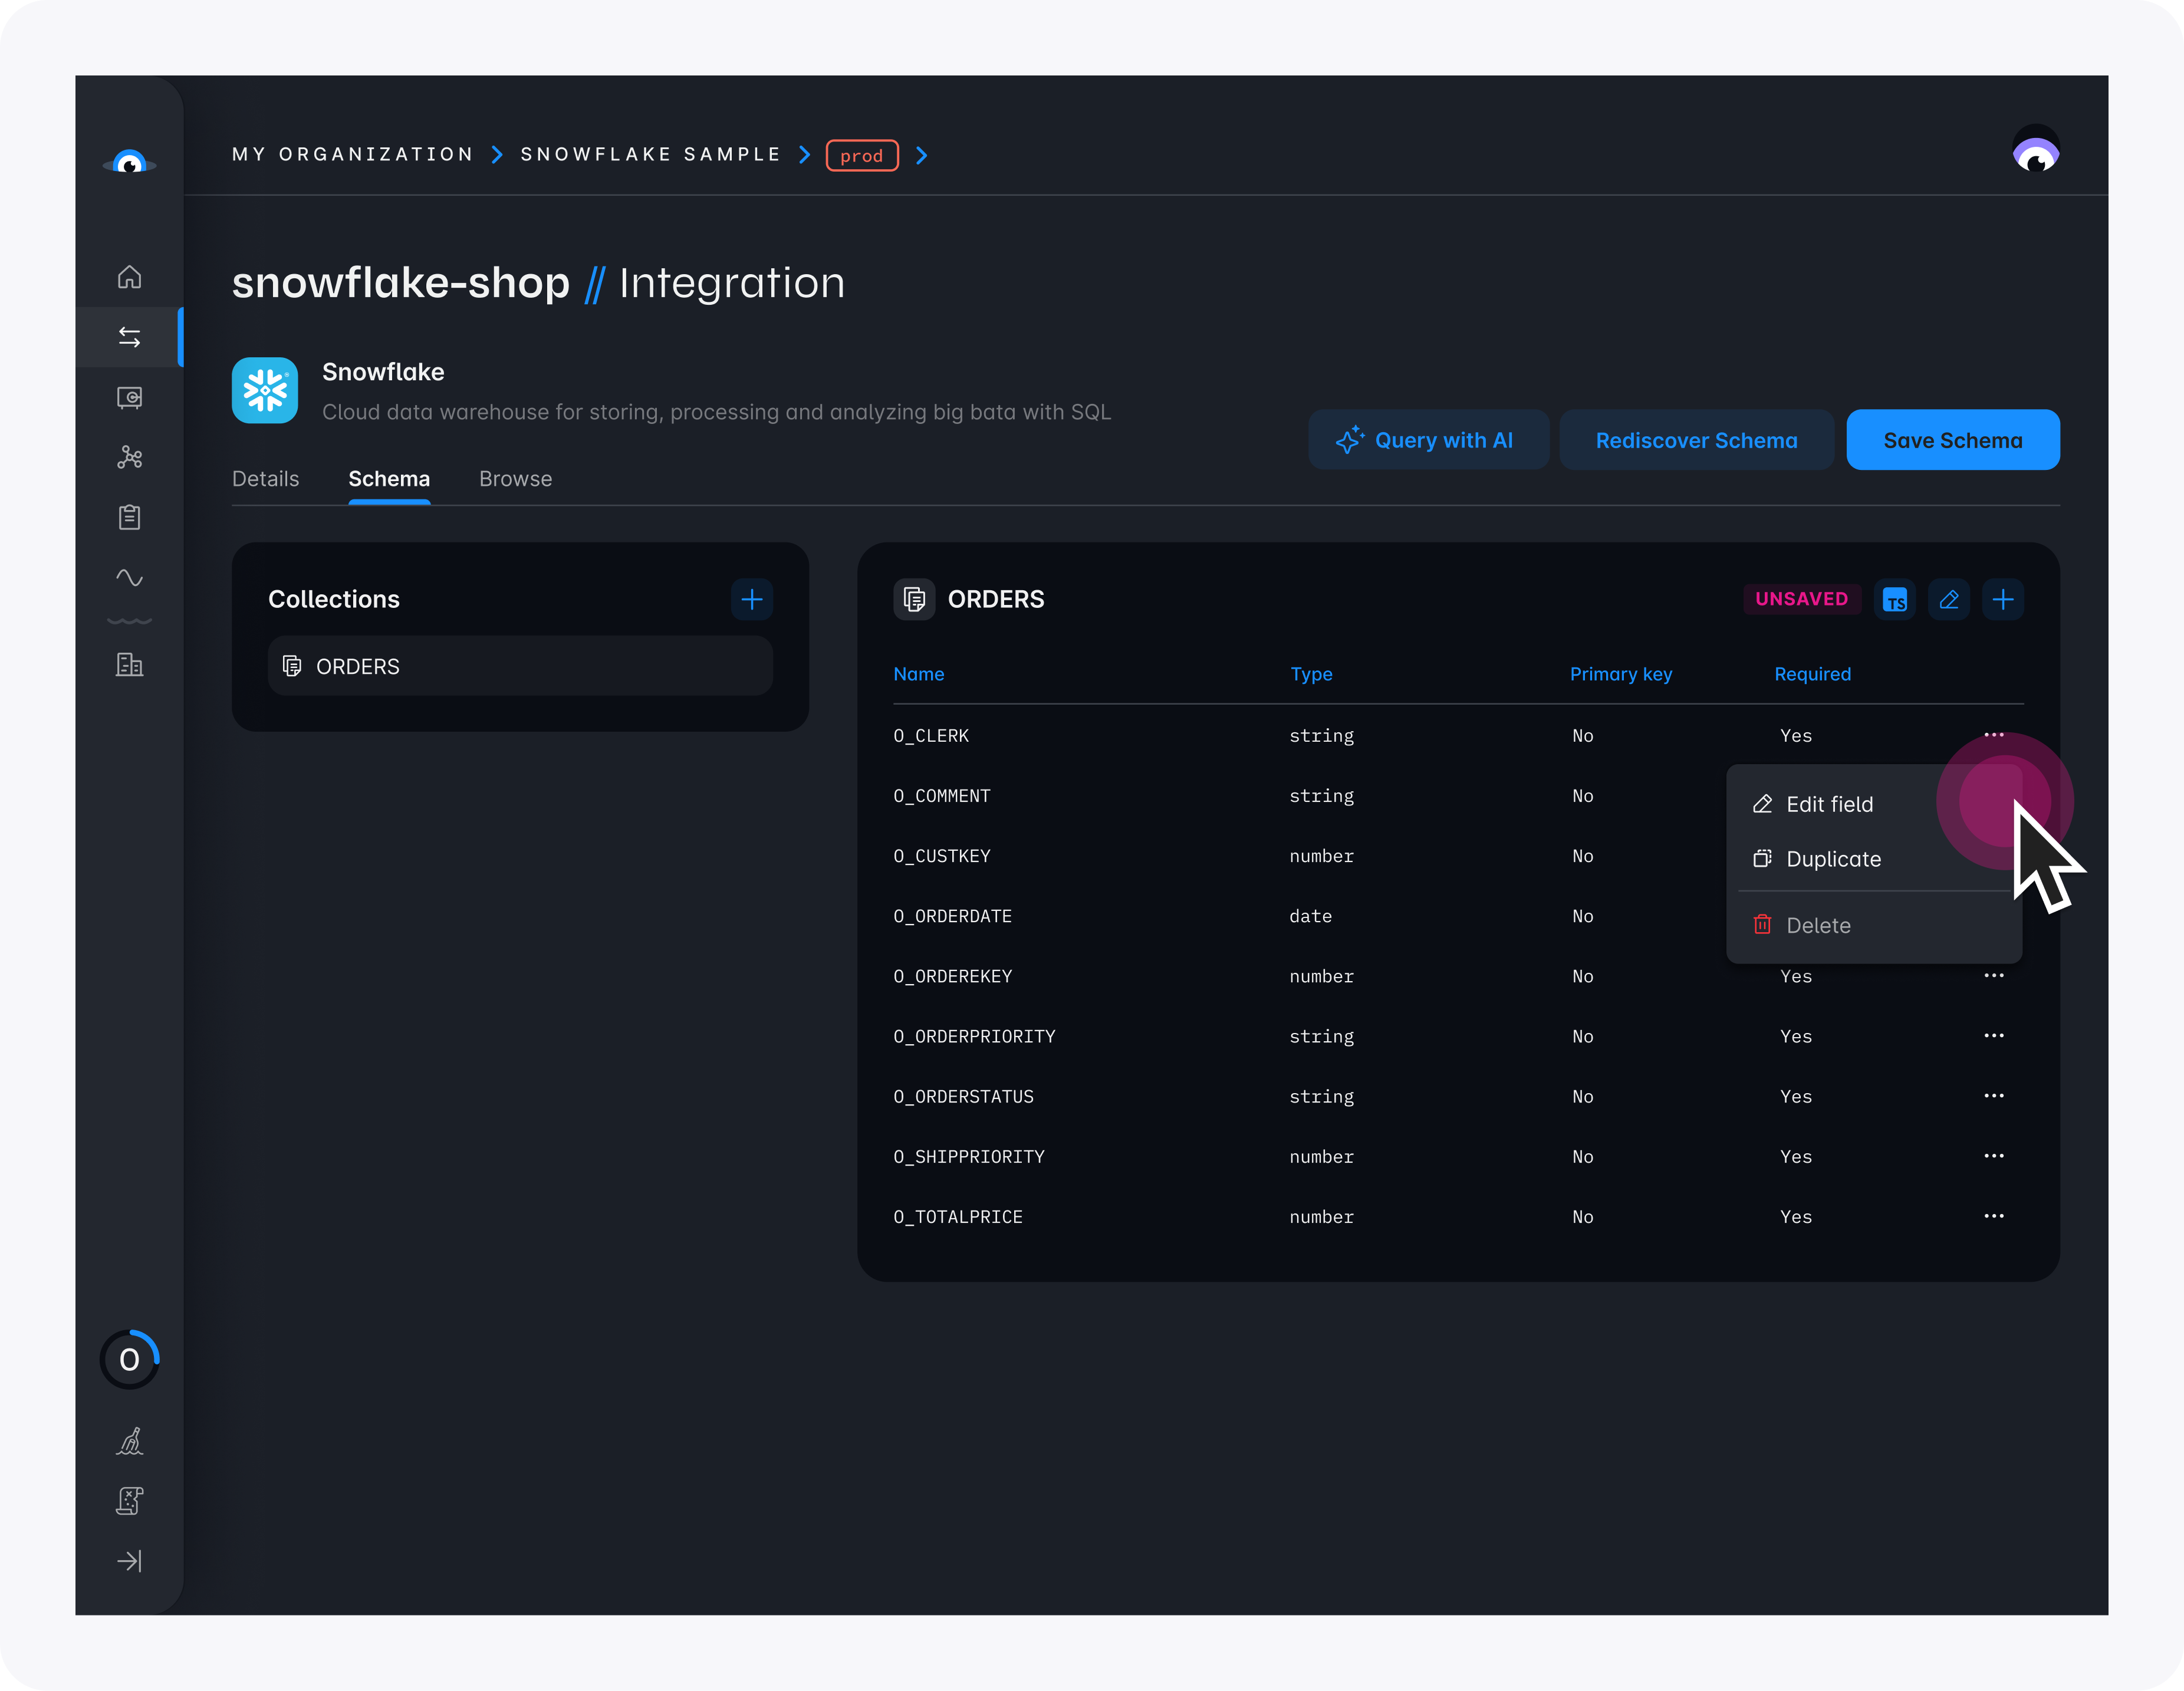The image size is (2184, 1691).
Task: Click the number type of O_CUSTKEY
Action: pos(1322,856)
